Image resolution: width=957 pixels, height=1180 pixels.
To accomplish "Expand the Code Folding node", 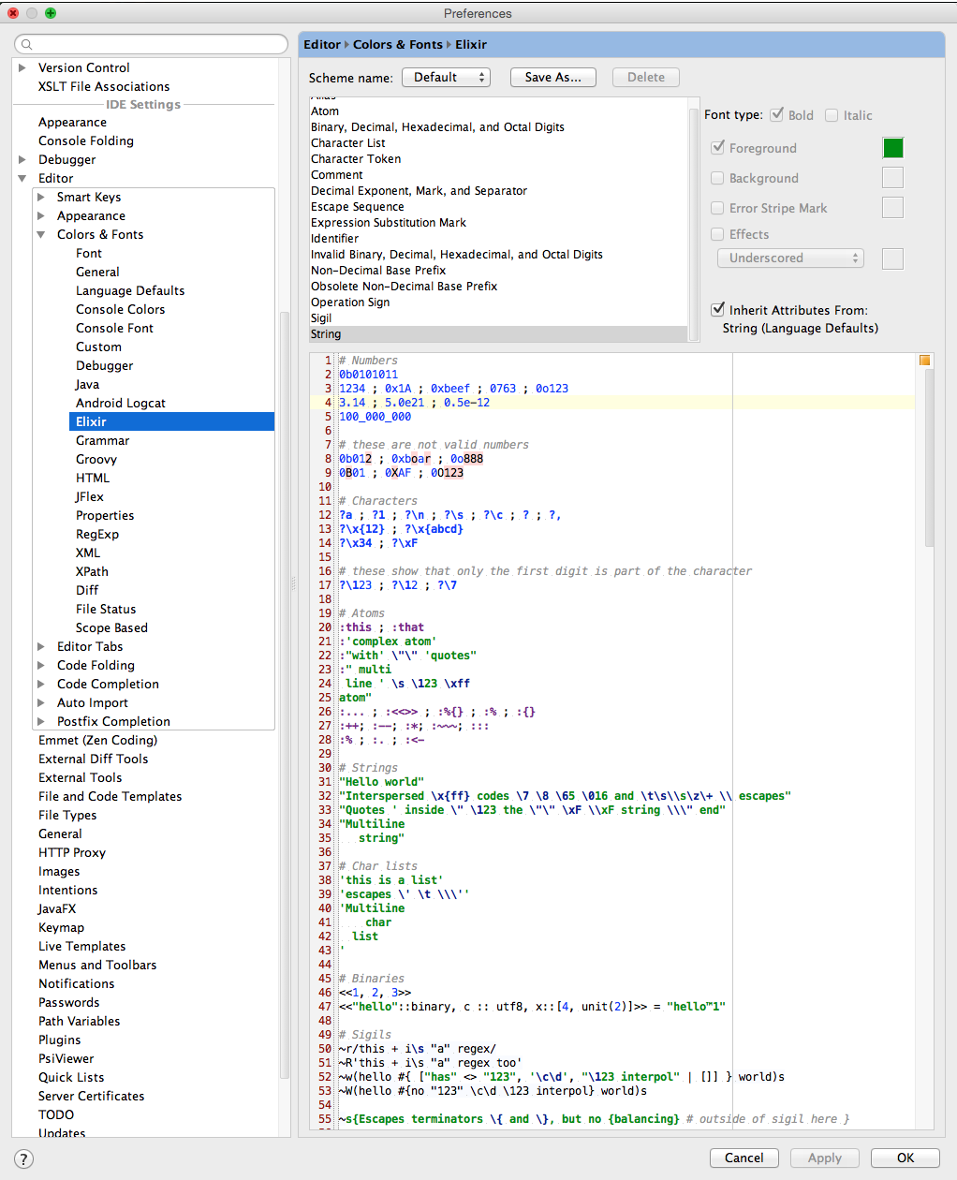I will click(x=41, y=665).
